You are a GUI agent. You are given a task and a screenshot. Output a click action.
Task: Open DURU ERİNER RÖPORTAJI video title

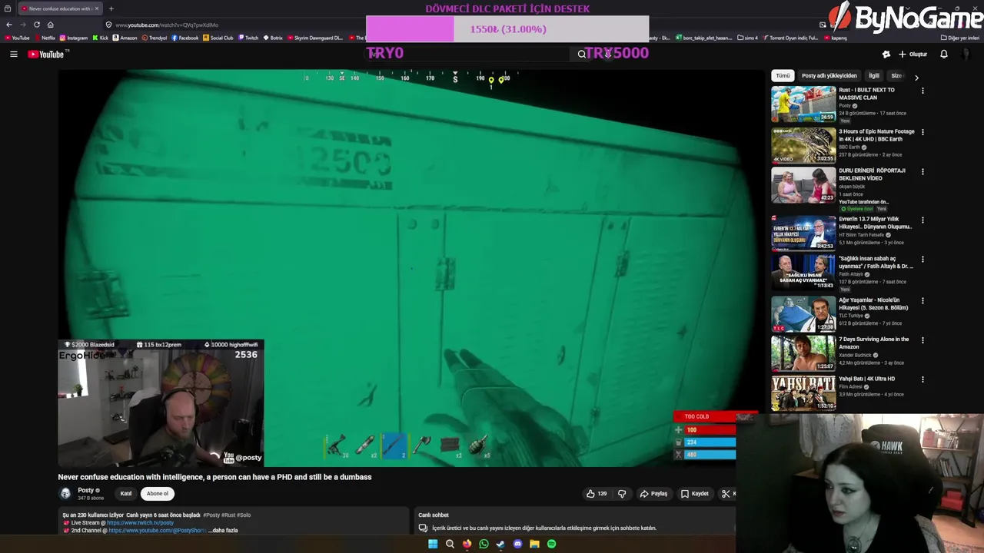click(872, 174)
